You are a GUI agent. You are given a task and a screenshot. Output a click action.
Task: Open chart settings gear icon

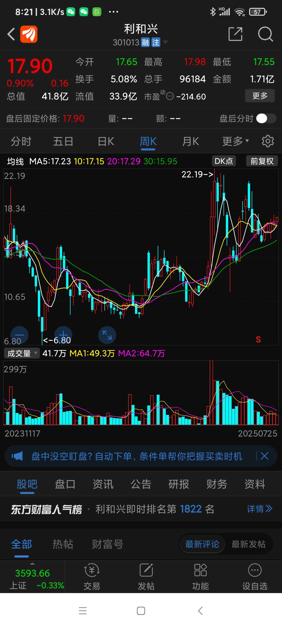268,141
